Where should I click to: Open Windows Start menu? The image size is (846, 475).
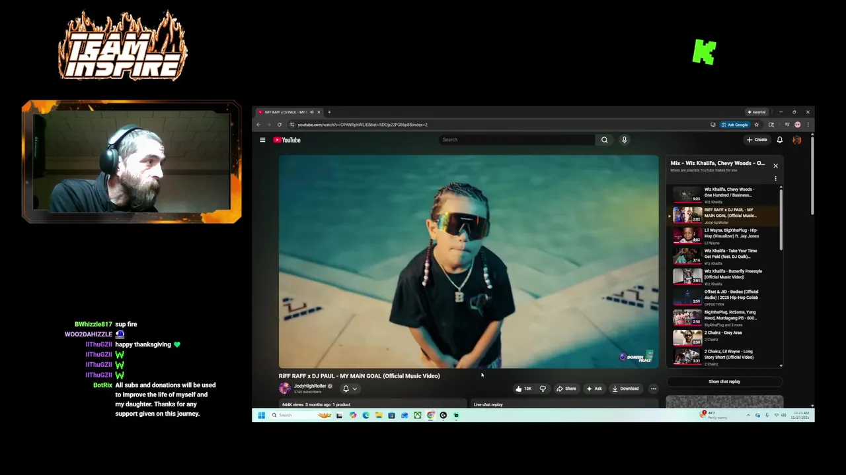(x=261, y=415)
